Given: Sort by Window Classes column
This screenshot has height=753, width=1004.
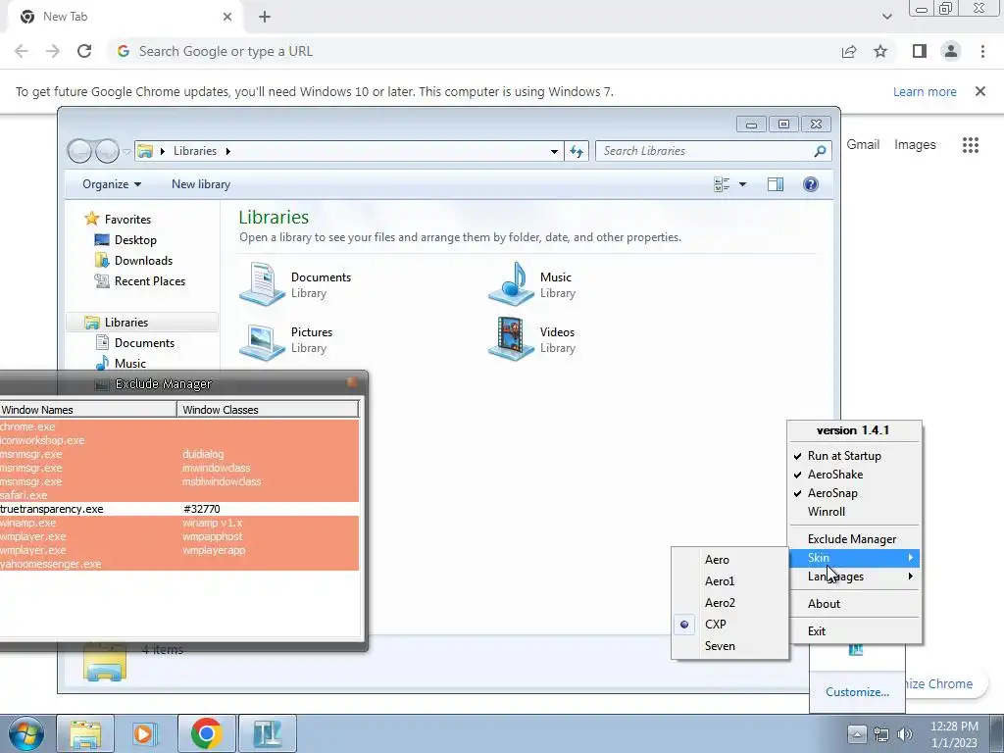Looking at the screenshot, I should [268, 409].
